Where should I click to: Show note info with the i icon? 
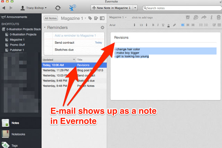point(211,17)
